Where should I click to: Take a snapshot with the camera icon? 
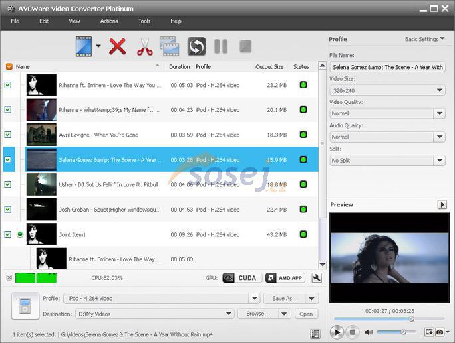(440, 332)
